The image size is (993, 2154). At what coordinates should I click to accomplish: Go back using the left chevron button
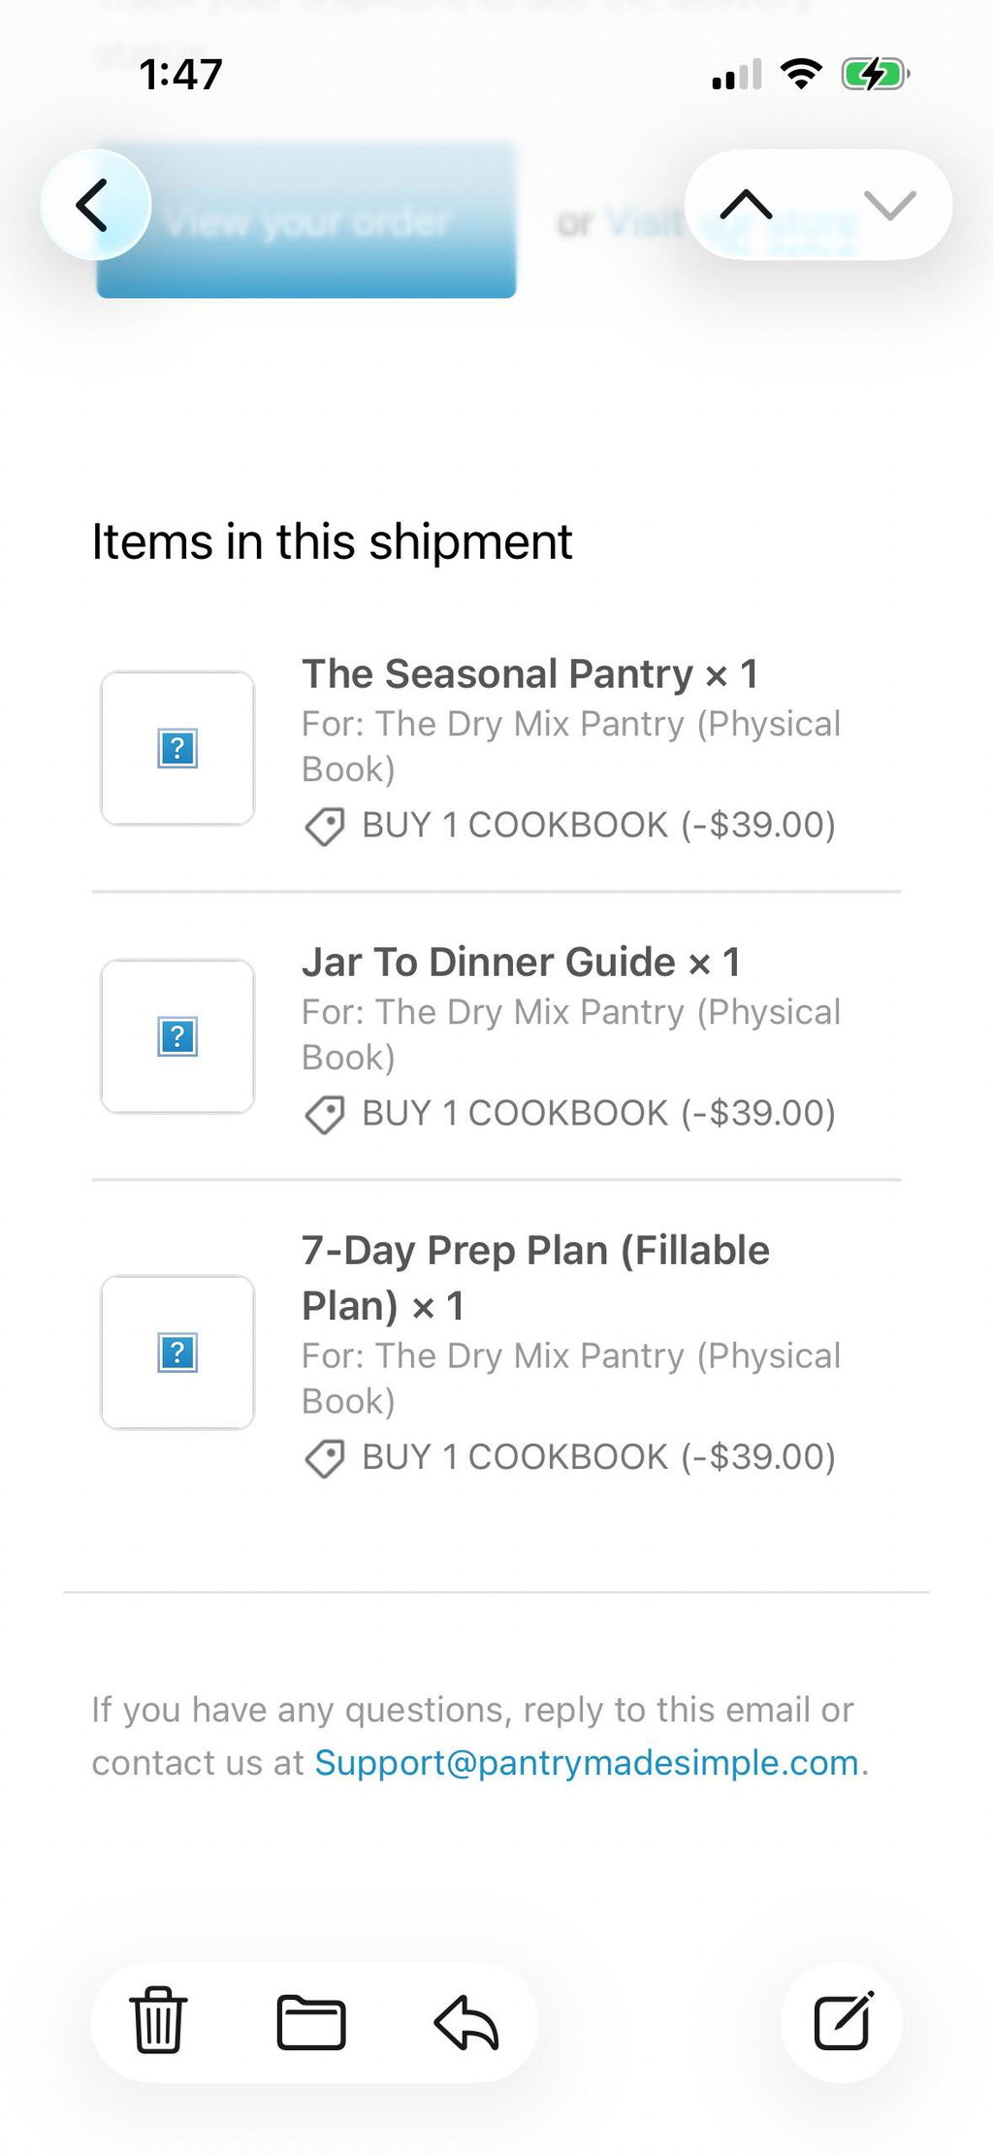tap(95, 205)
